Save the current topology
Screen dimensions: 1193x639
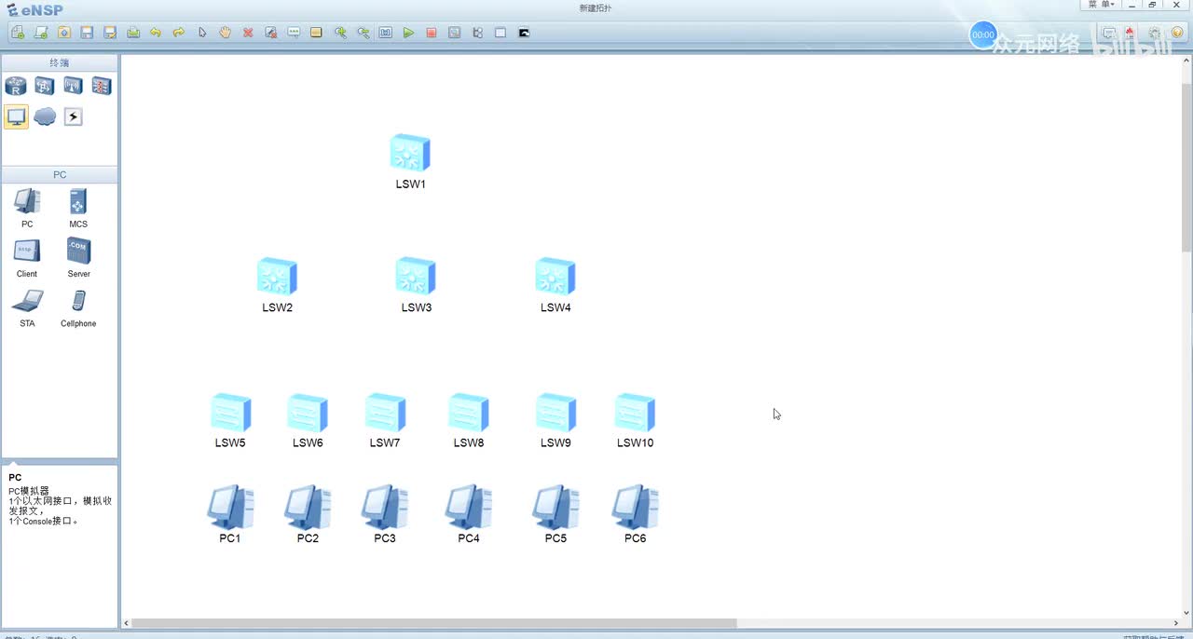(x=87, y=33)
